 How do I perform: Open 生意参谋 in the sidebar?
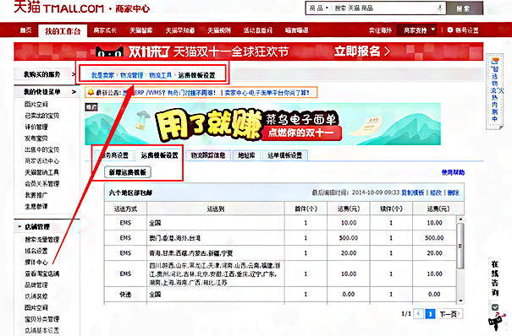tap(36, 207)
